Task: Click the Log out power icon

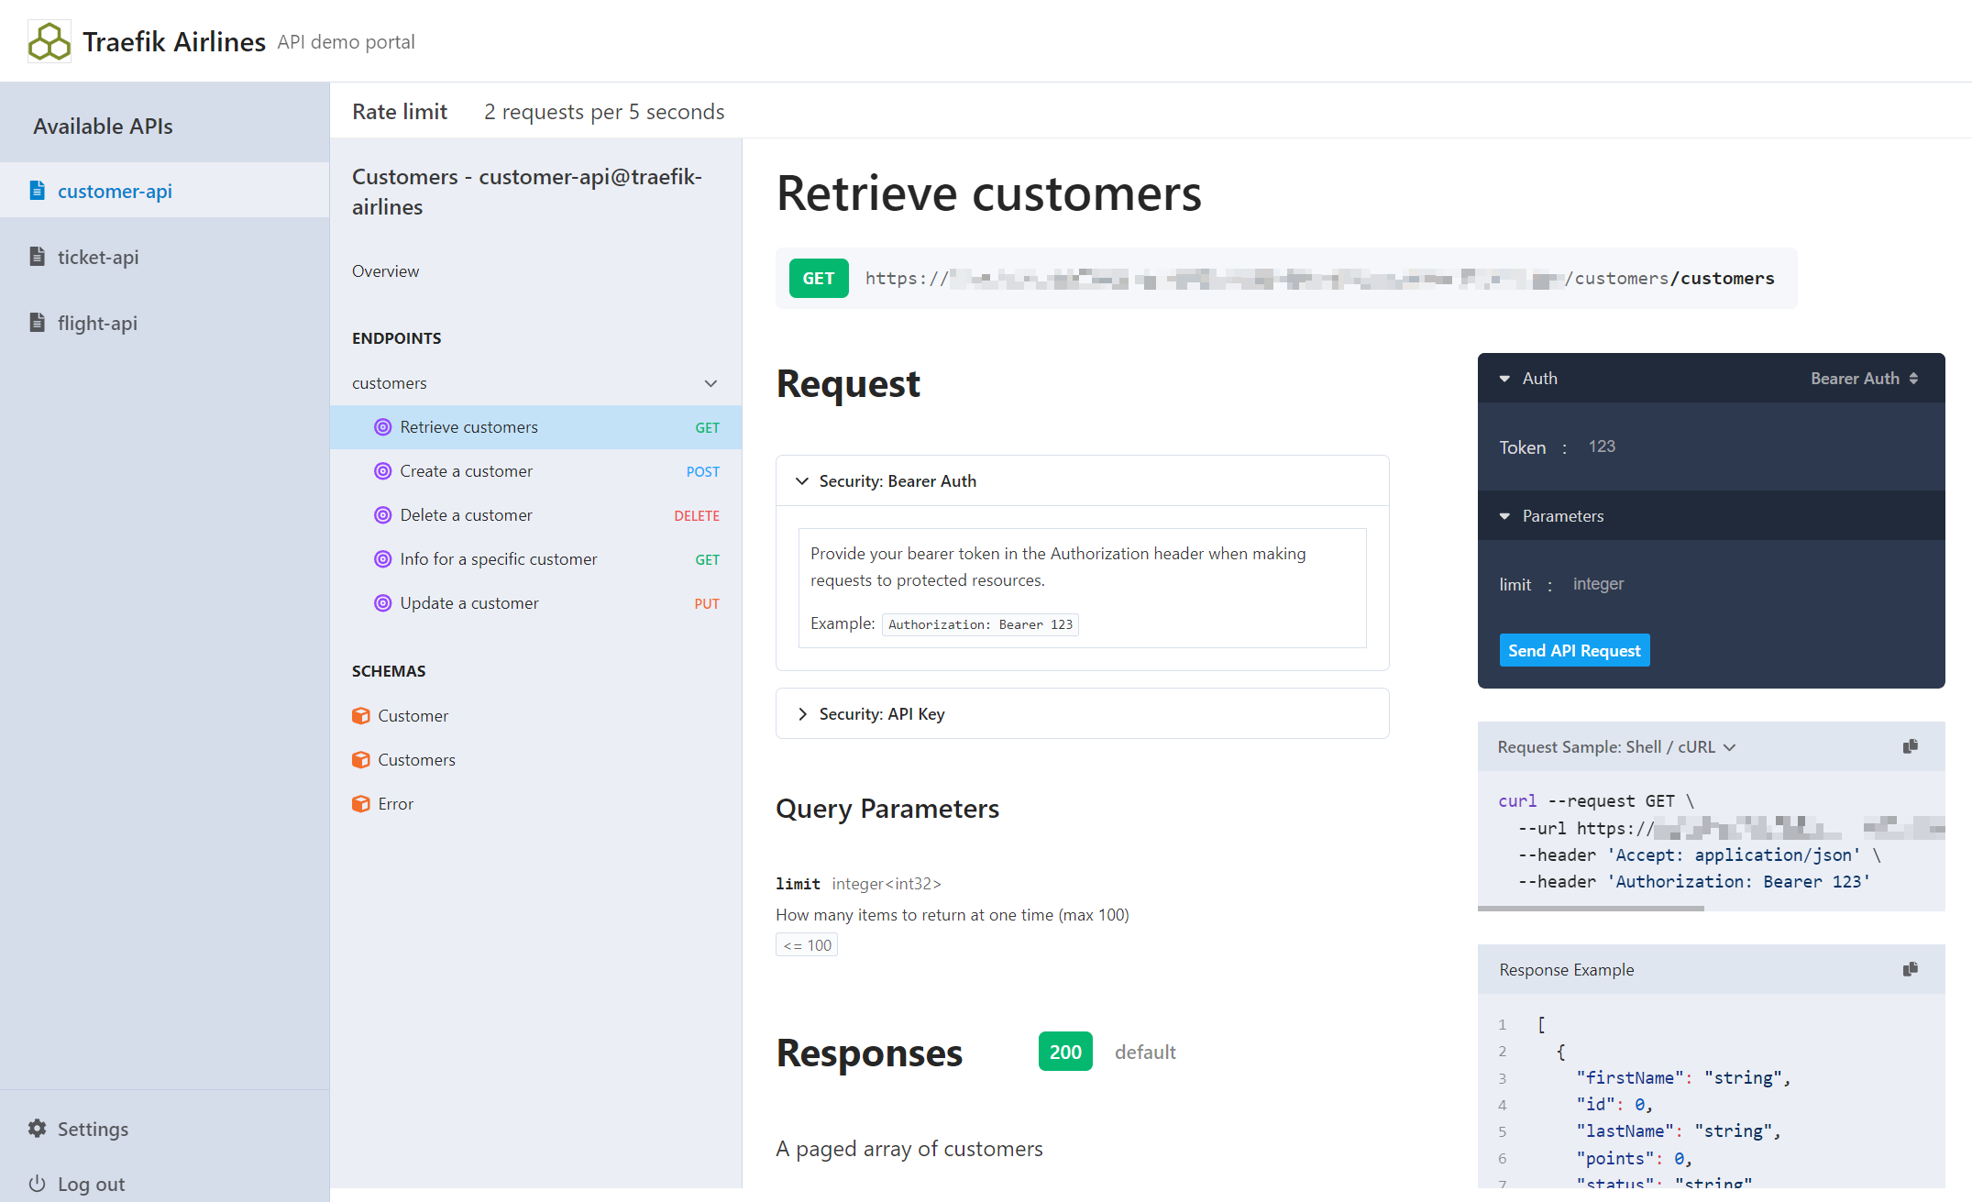Action: 38,1183
